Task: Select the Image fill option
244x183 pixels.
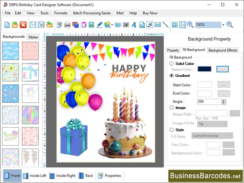Action: coord(171,107)
